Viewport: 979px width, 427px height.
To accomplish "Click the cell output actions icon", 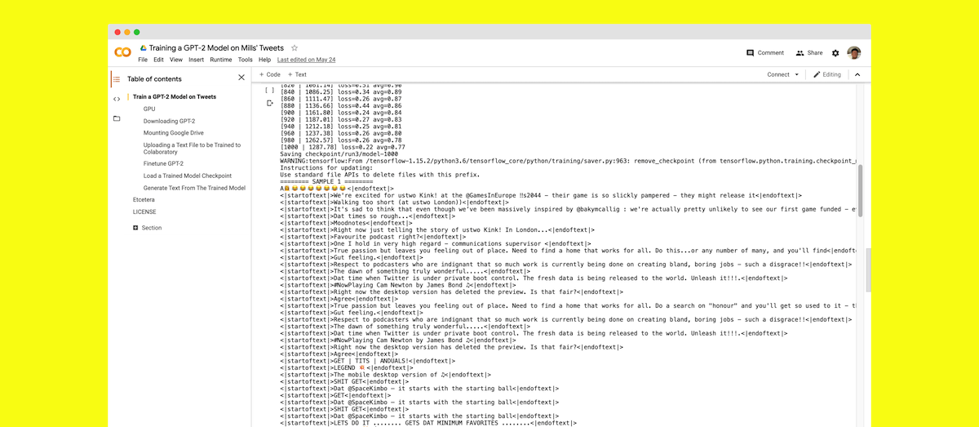I will coord(270,103).
